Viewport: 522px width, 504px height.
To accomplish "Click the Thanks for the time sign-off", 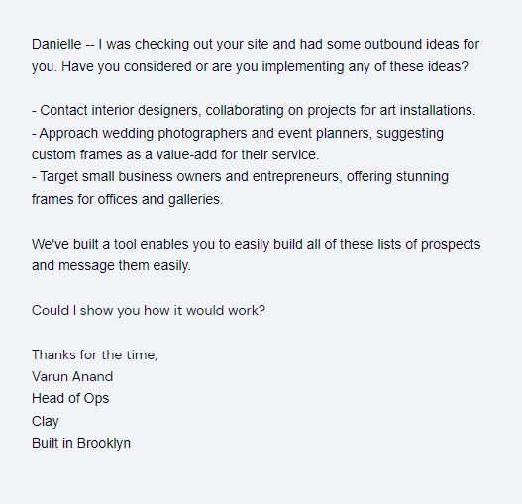I will [94, 354].
